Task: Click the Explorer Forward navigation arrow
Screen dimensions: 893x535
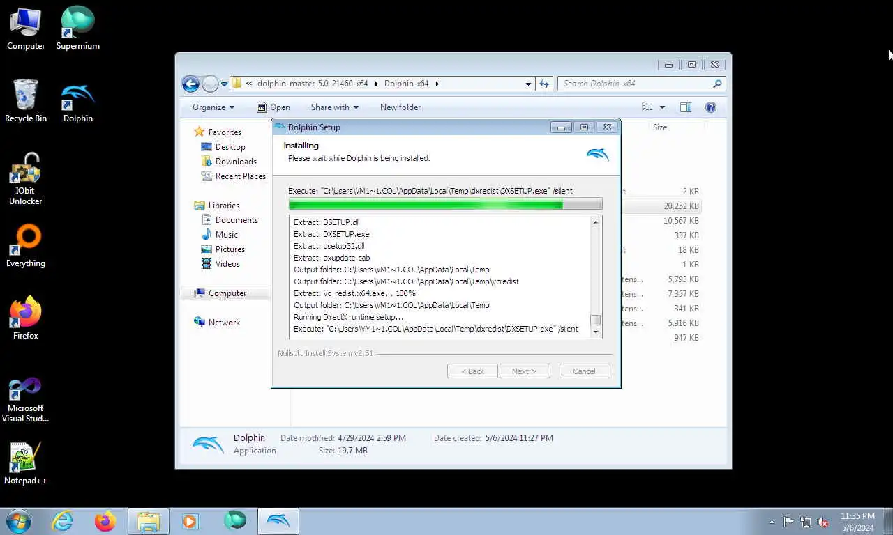Action: click(x=210, y=84)
